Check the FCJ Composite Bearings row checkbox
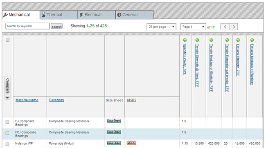 7,133
